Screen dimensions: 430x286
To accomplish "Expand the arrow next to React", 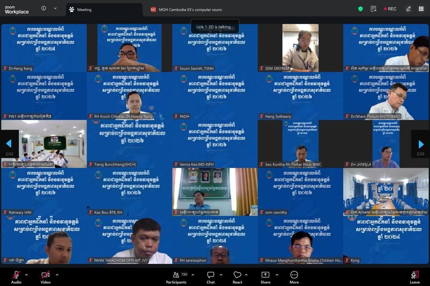I will pyautogui.click(x=246, y=275).
